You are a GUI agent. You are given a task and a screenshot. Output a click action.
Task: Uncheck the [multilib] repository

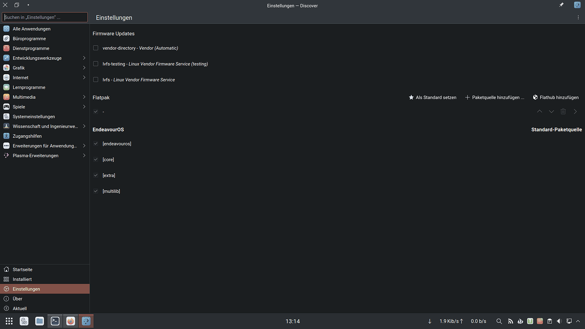[x=95, y=191]
